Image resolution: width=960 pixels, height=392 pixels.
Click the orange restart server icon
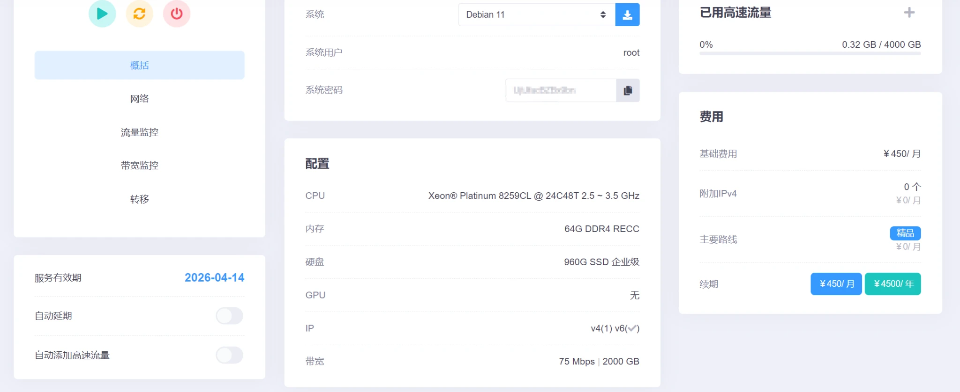pyautogui.click(x=139, y=14)
